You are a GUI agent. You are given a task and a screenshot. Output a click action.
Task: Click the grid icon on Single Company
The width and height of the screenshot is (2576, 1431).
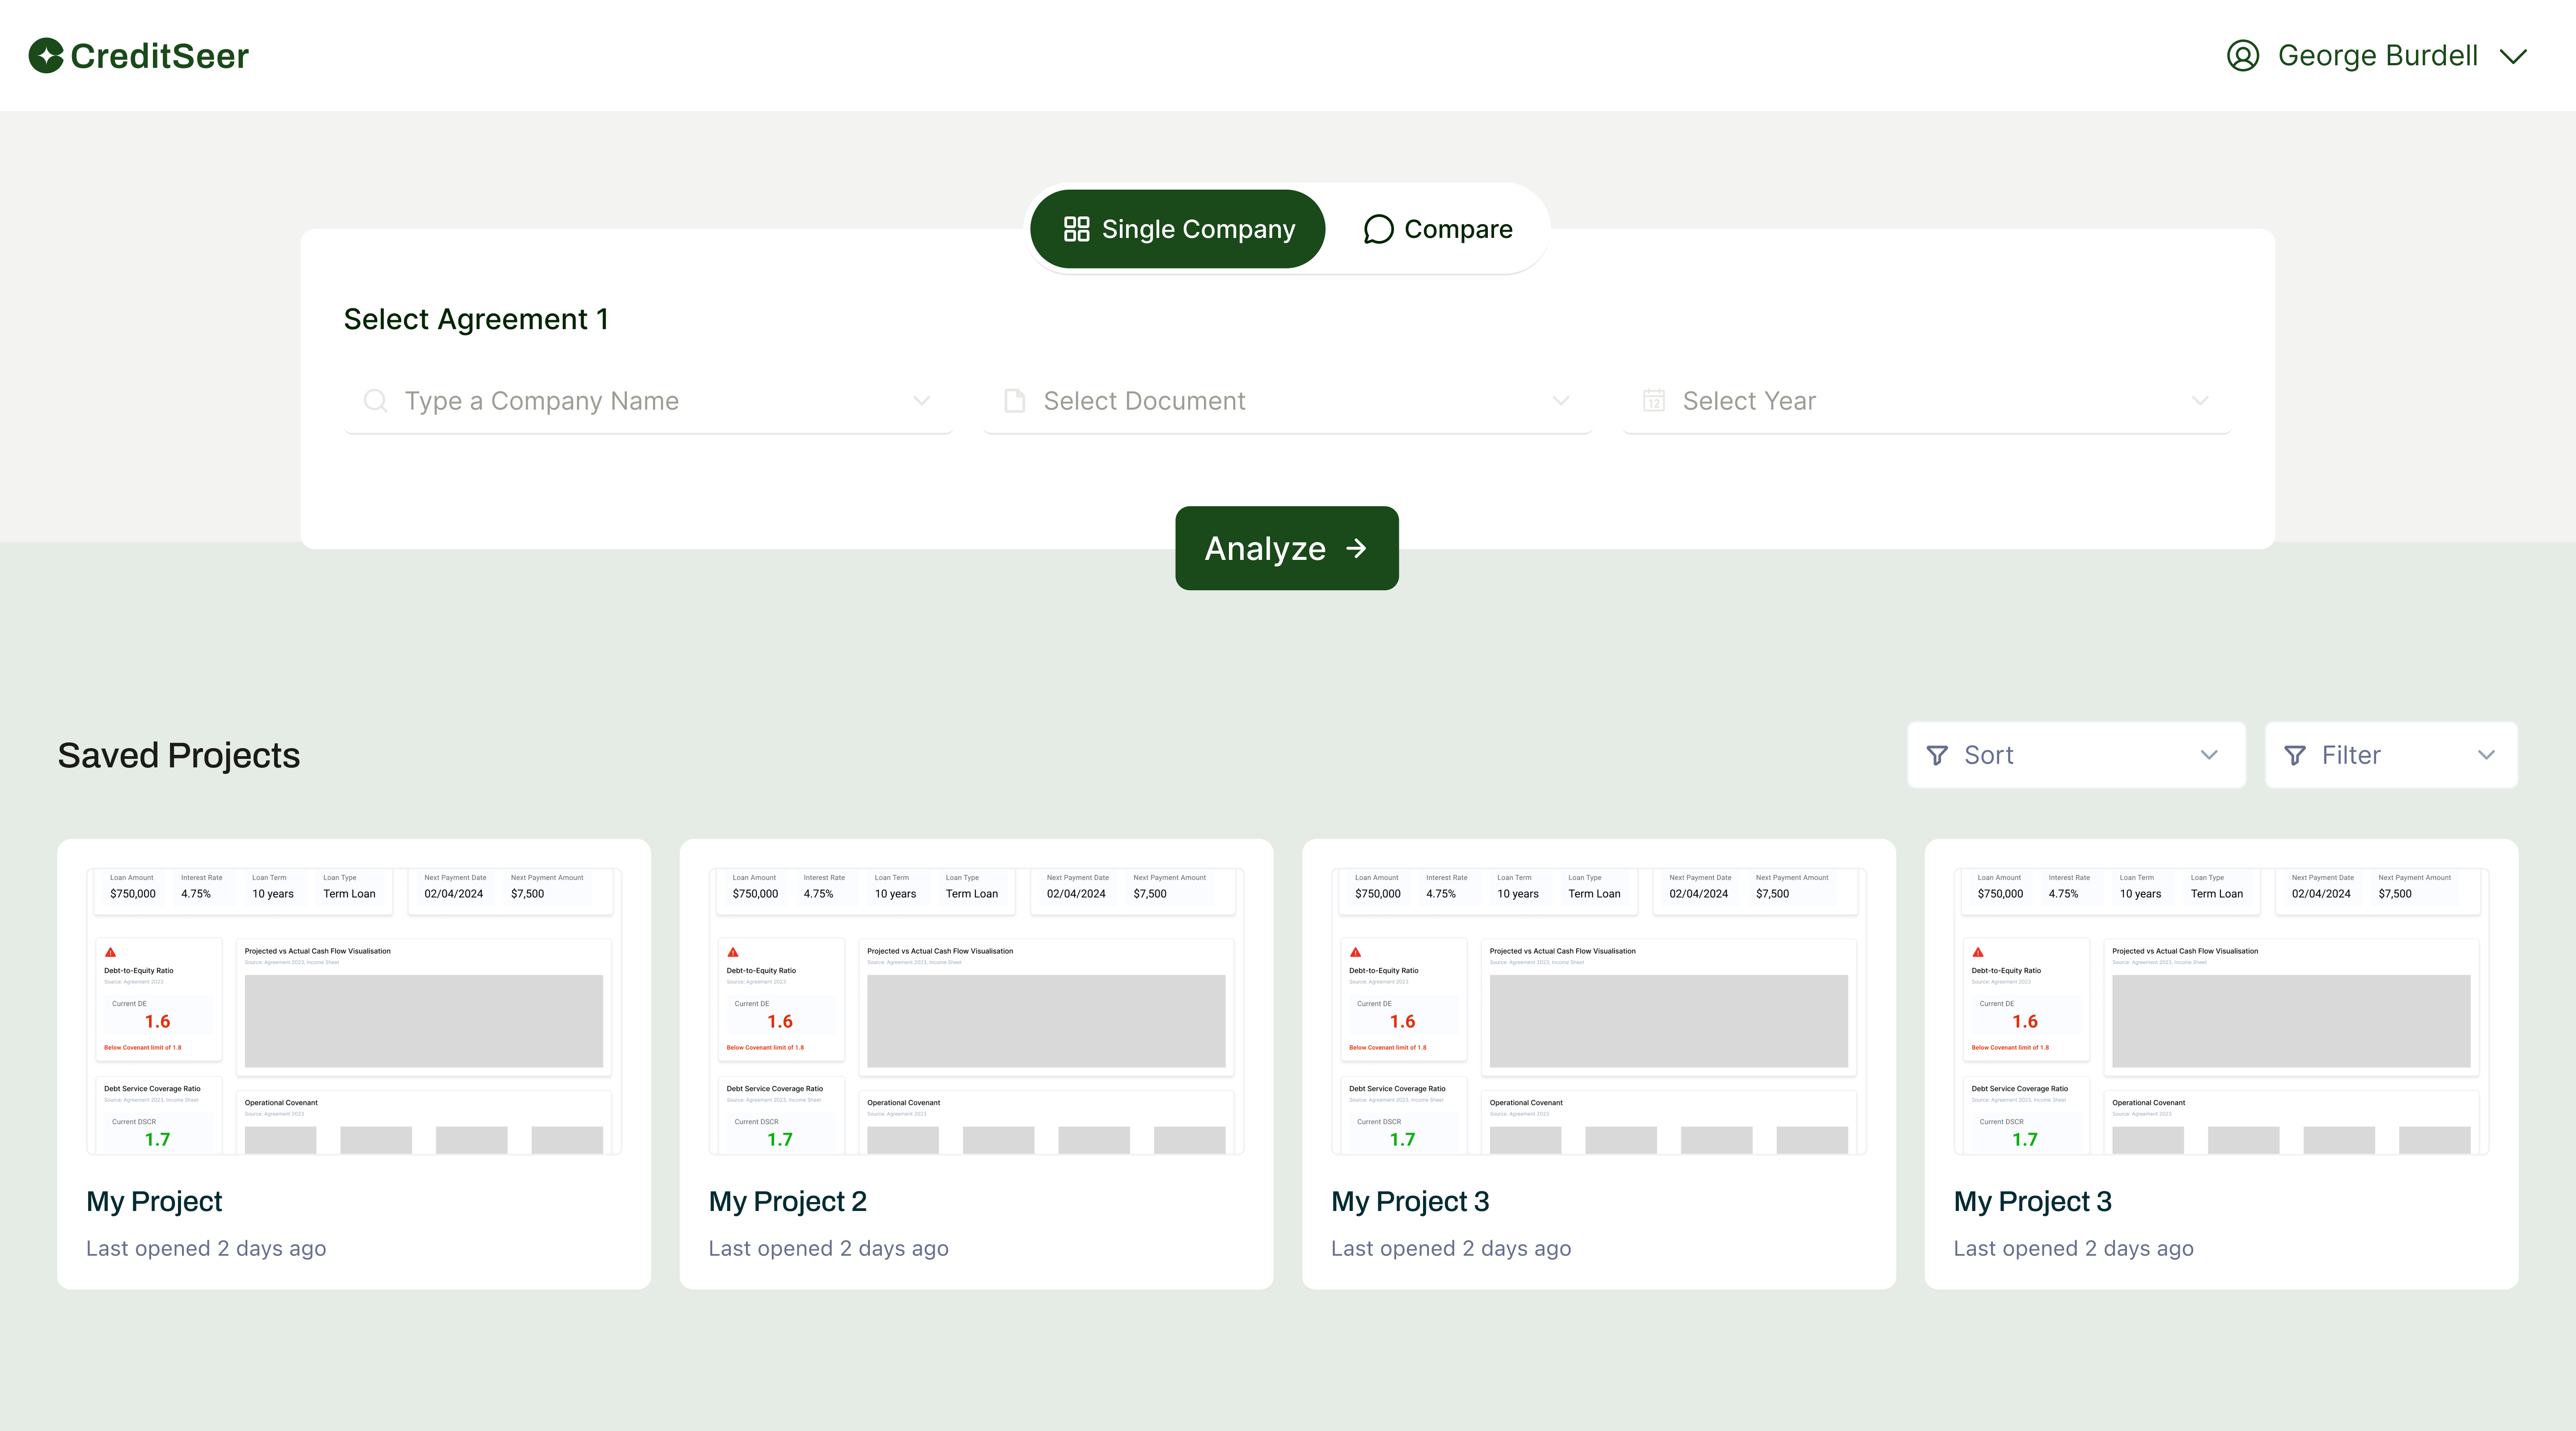pyautogui.click(x=1076, y=228)
